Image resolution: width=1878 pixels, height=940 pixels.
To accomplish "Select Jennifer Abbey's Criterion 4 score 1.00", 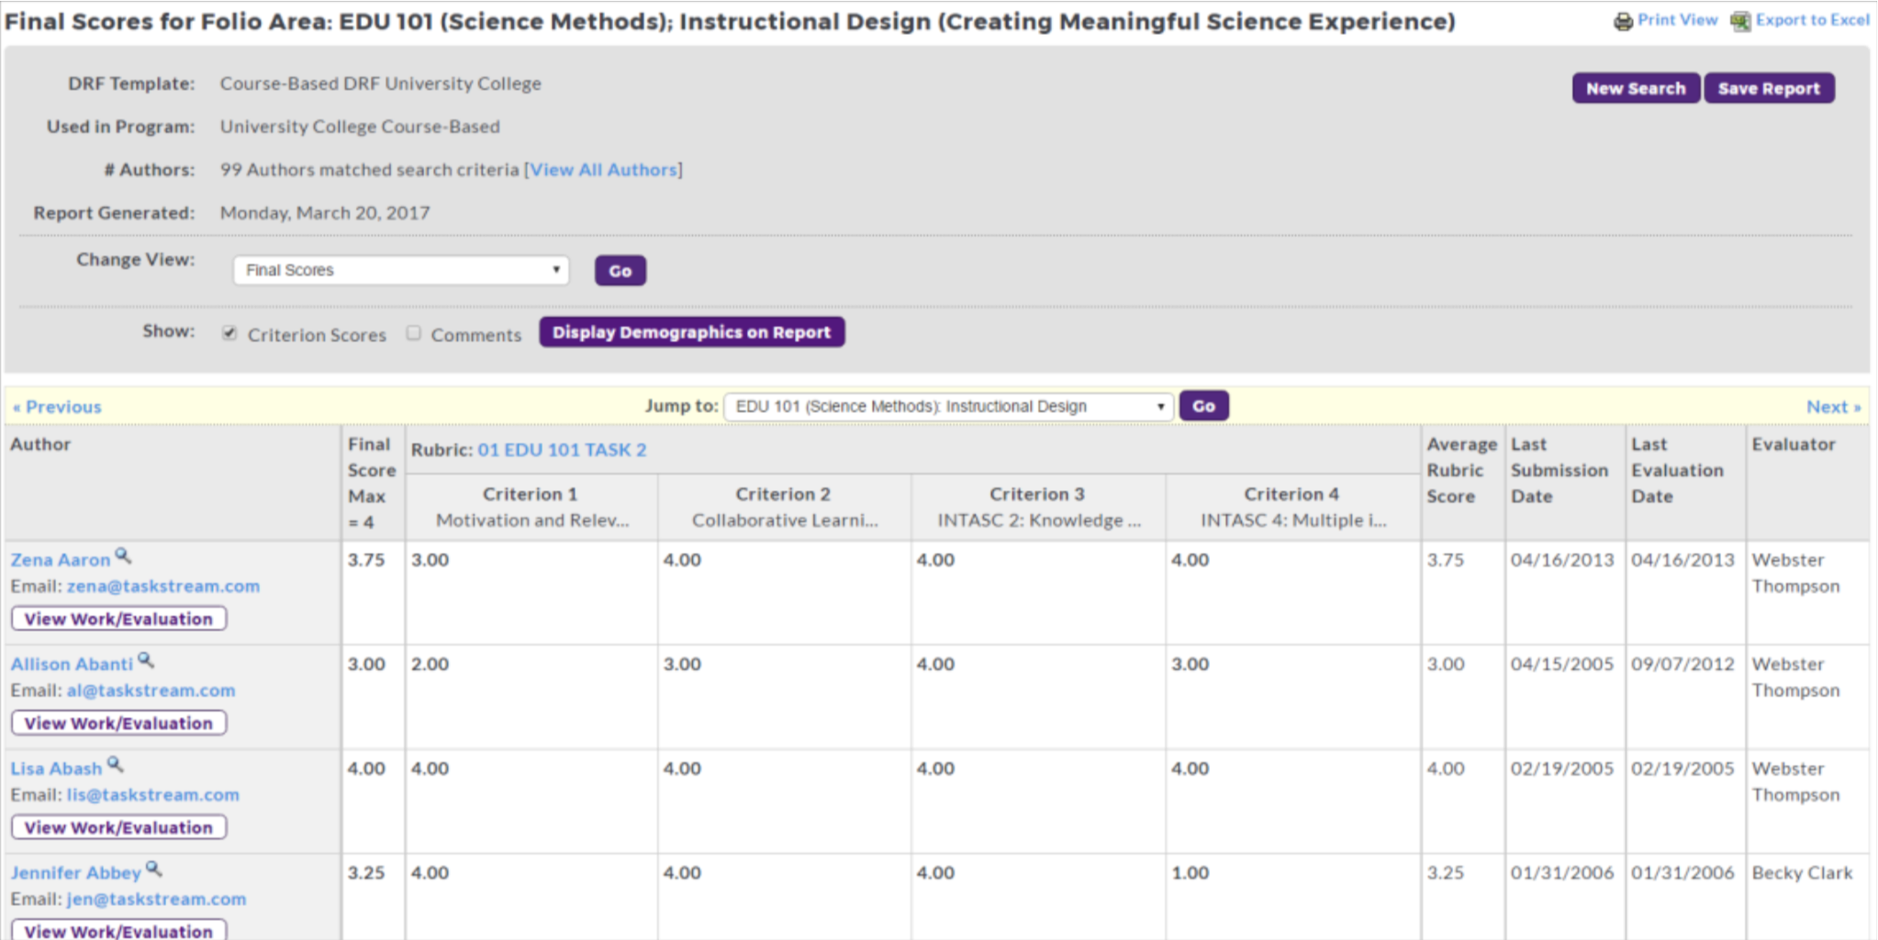I will point(1191,873).
